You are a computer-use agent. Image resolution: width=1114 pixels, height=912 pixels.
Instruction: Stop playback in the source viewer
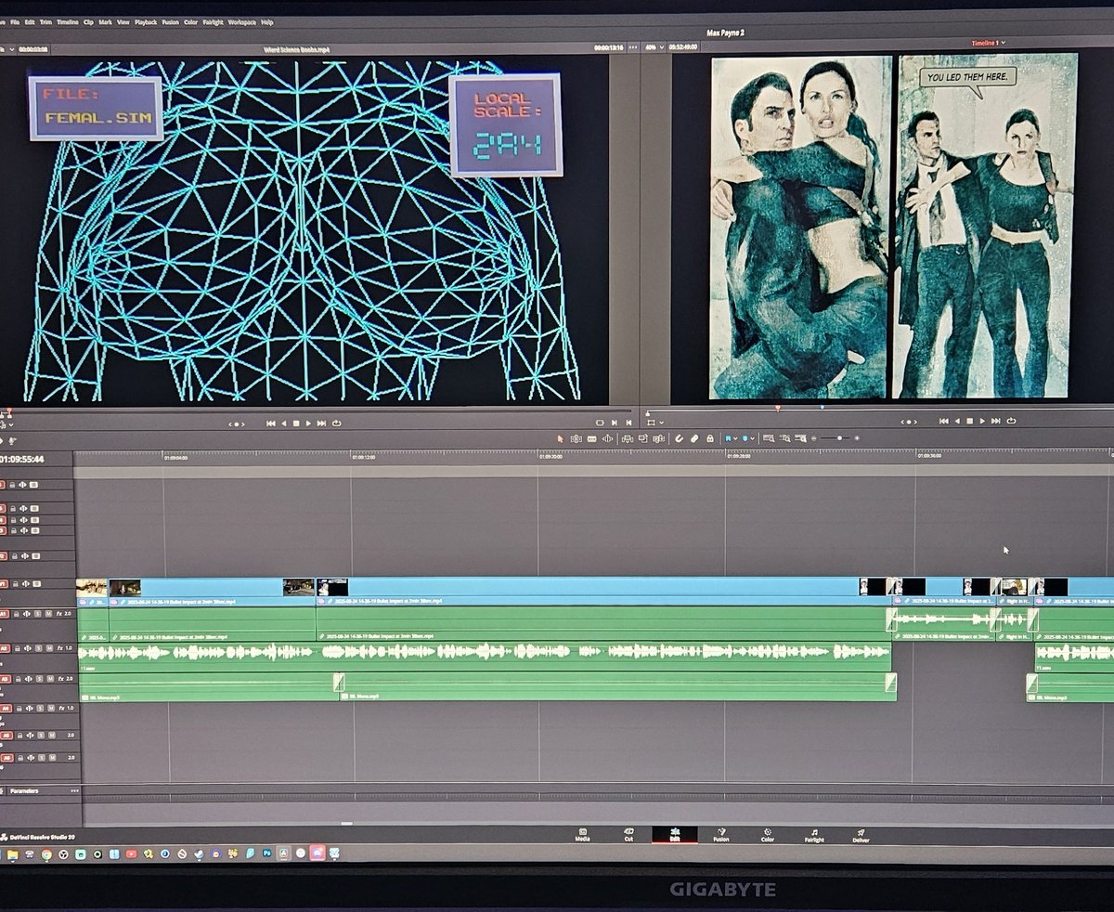295,423
